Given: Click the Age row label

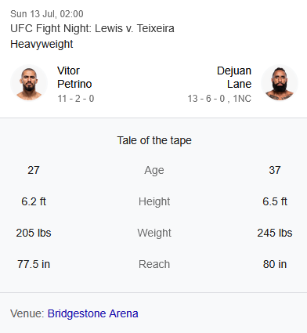Looking at the screenshot, I should tap(154, 171).
